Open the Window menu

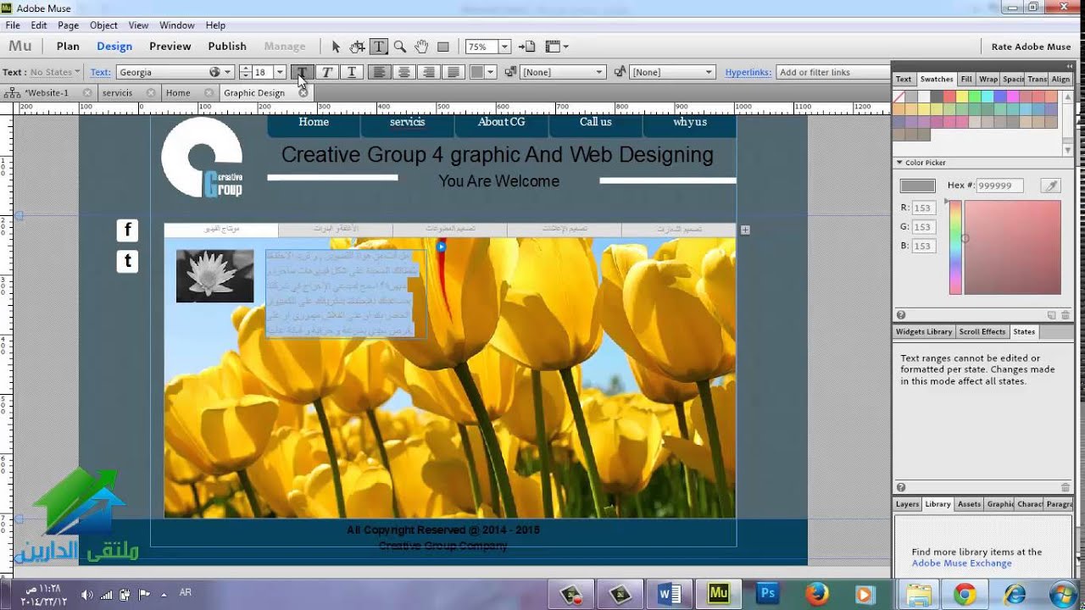click(177, 25)
